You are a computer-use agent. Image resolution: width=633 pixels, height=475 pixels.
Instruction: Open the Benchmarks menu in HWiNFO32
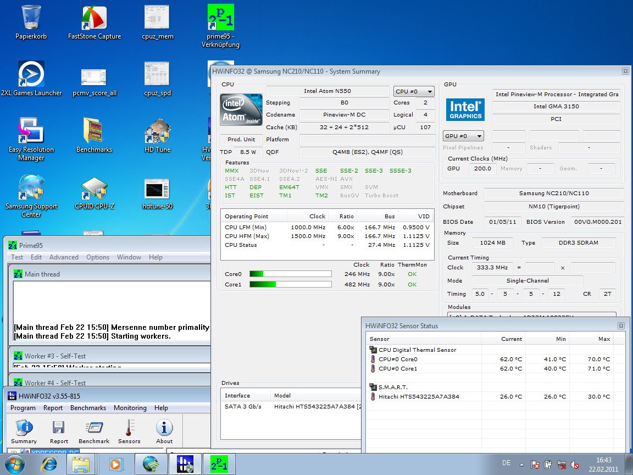pos(88,408)
